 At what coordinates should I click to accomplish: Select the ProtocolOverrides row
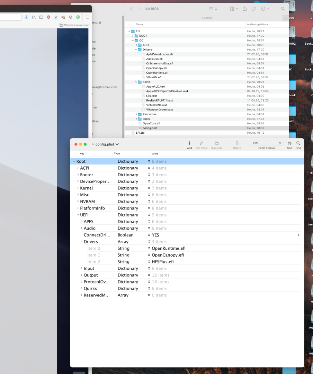tap(187, 282)
